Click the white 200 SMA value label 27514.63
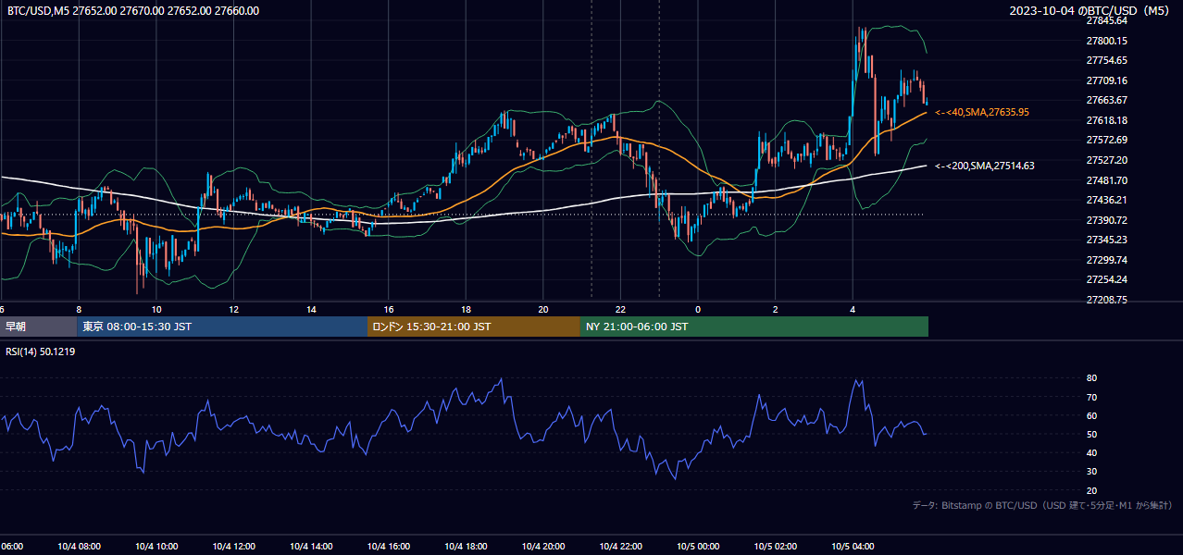Viewport: 1183px width, 555px height. tap(985, 166)
